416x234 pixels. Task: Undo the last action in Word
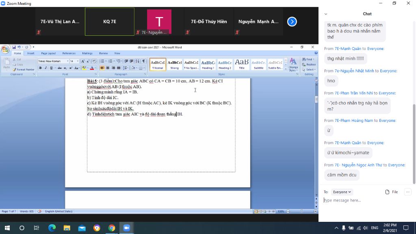click(x=19, y=47)
